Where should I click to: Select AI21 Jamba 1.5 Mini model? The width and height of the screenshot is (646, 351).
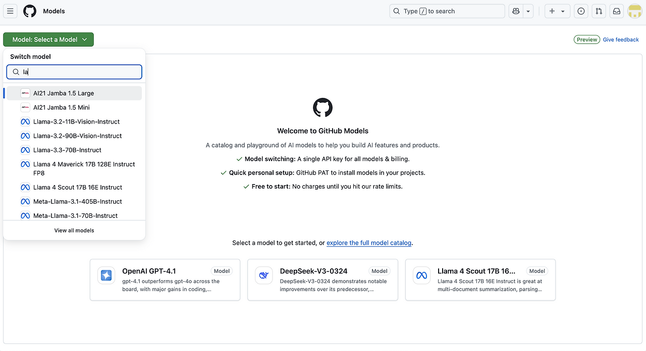click(x=74, y=107)
